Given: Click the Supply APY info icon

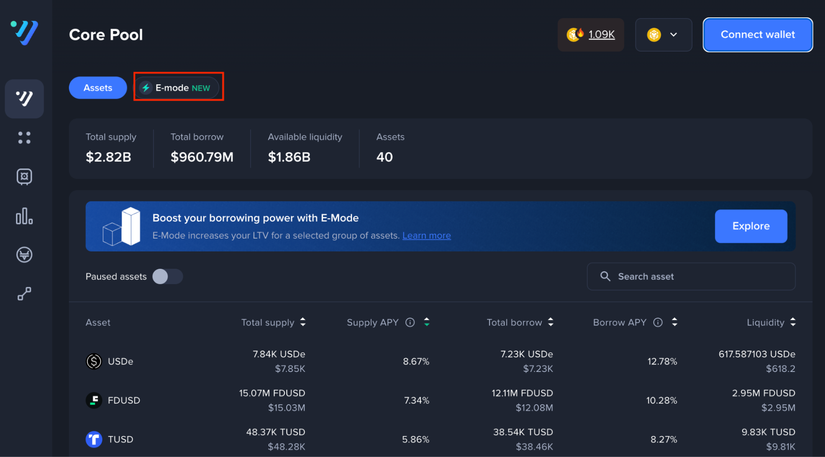Looking at the screenshot, I should point(410,322).
